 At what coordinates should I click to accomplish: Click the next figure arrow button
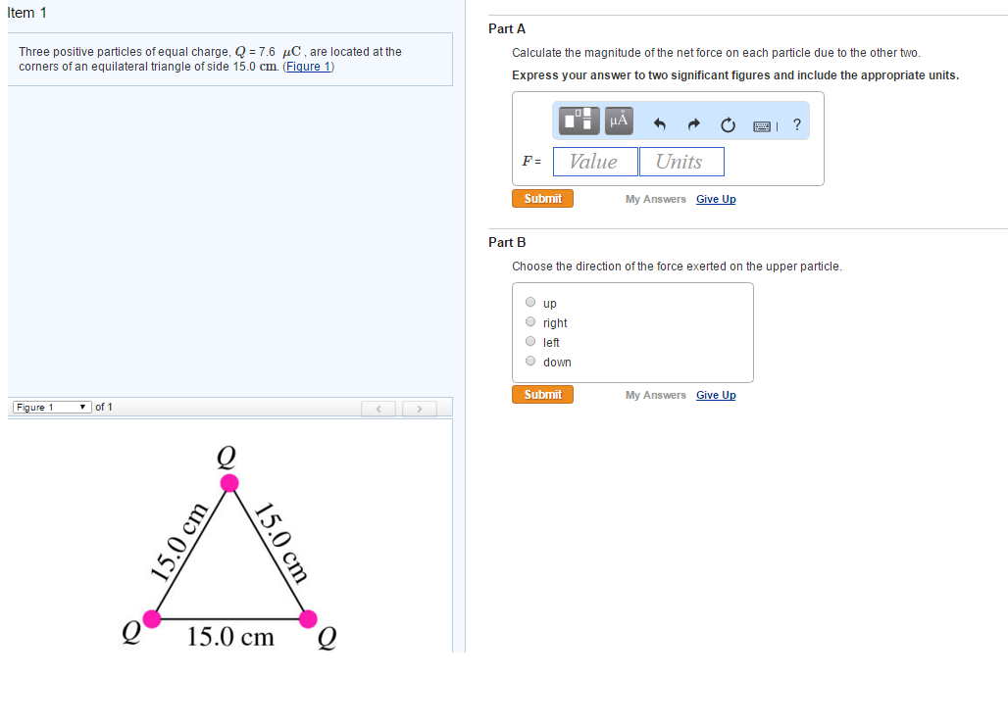(x=419, y=409)
